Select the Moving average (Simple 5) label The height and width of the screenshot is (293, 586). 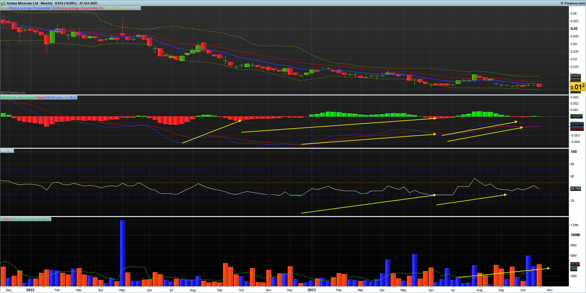tap(32, 219)
